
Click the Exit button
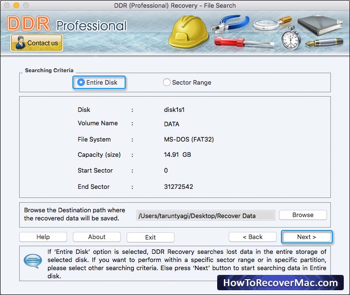pos(151,237)
